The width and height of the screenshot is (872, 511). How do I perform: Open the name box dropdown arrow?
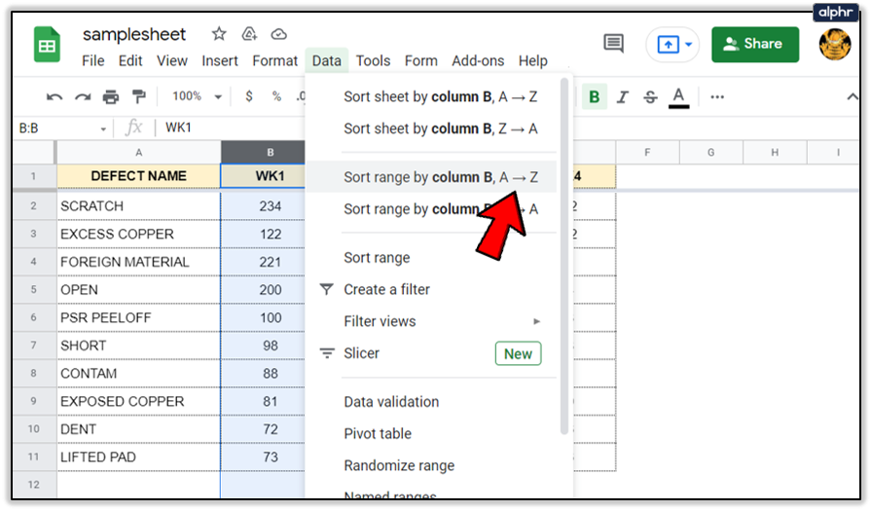pos(103,128)
